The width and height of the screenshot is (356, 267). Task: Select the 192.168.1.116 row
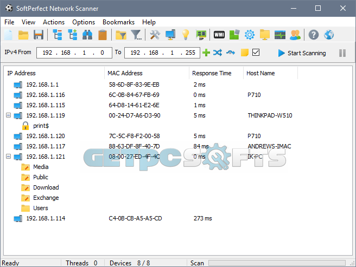(177, 95)
